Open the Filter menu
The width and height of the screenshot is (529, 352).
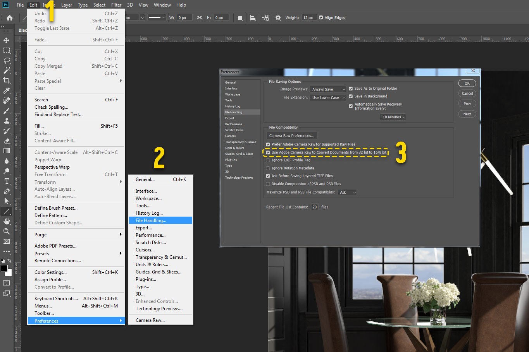tap(116, 5)
